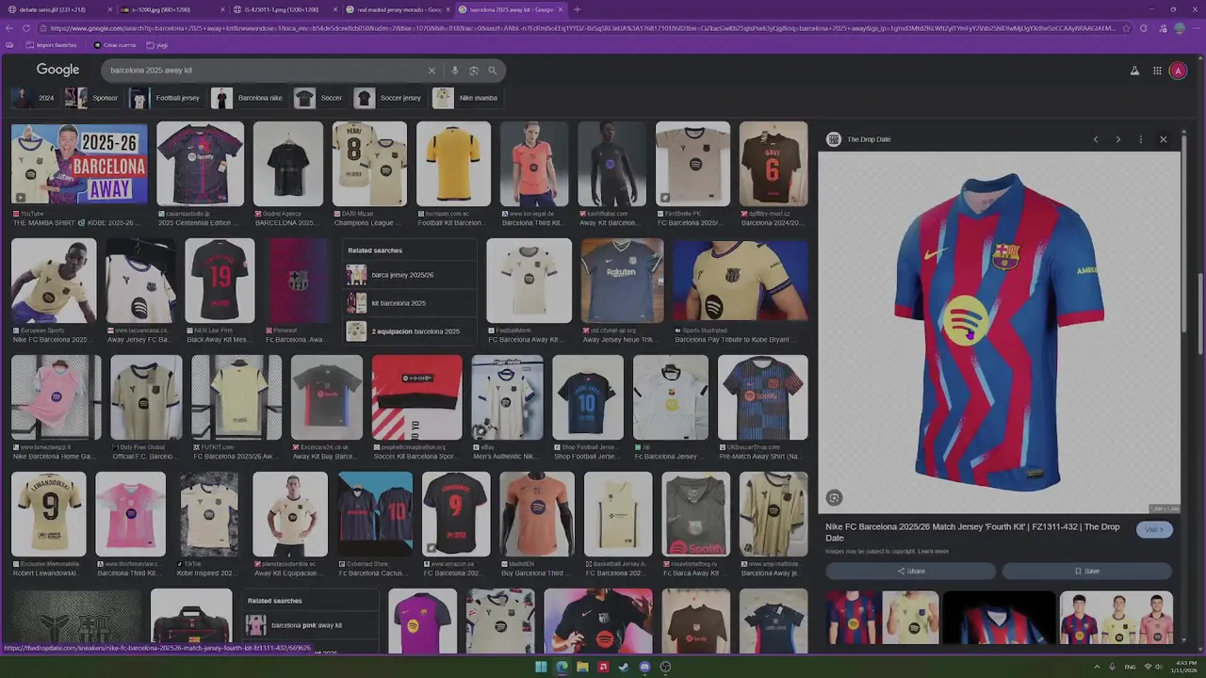Open the Windows Start menu
Screen dimensions: 1206x678
[x=541, y=667]
